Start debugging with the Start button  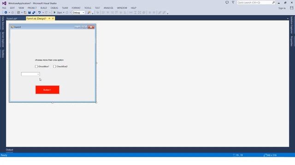(58, 12)
